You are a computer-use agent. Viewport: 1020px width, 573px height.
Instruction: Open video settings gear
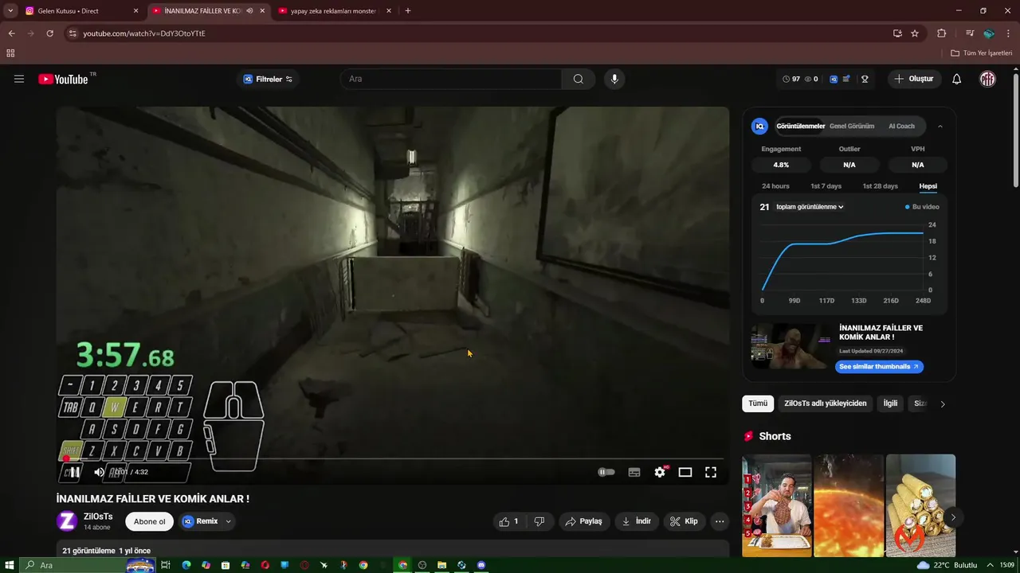(660, 472)
